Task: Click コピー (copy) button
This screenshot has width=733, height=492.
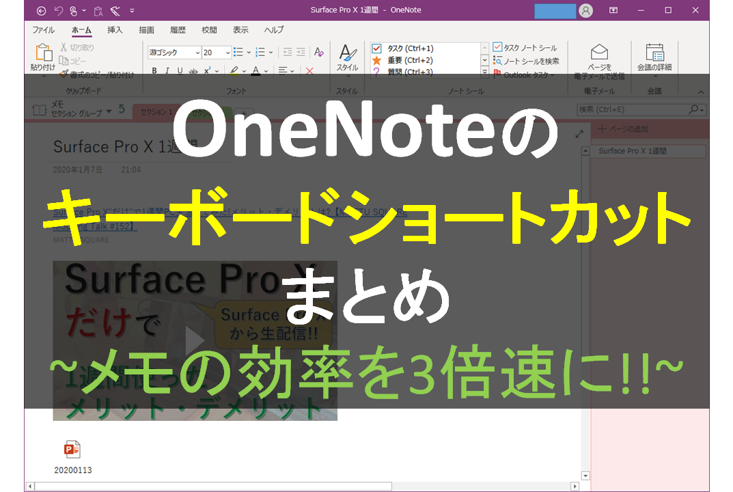Action: point(73,61)
